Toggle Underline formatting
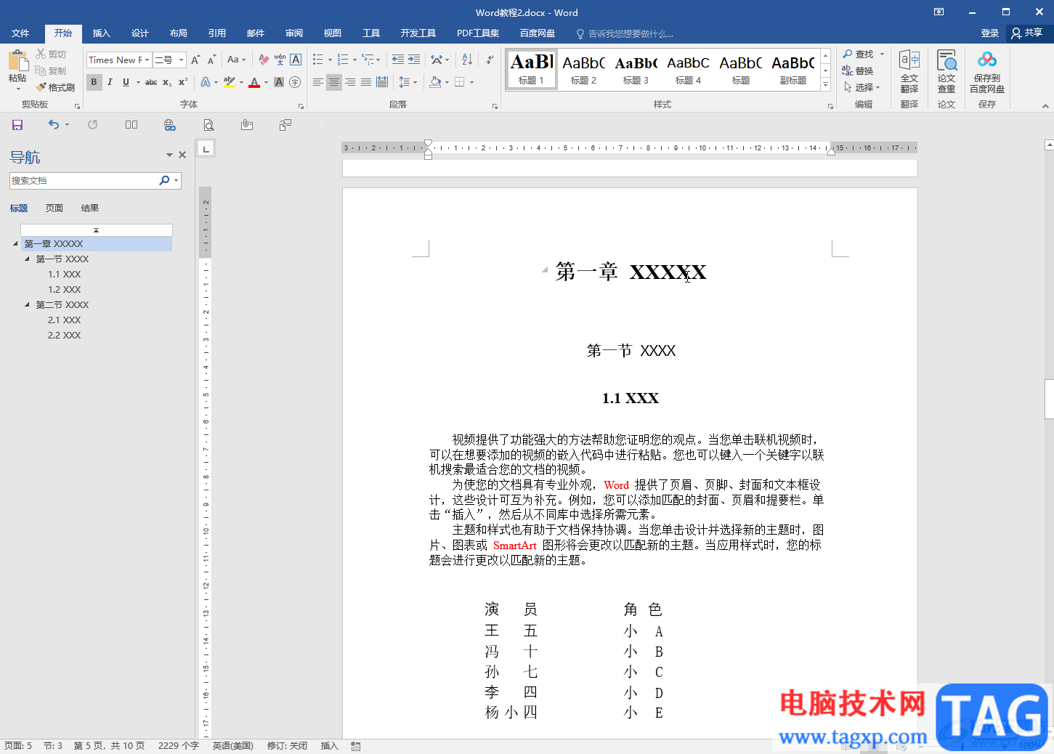1054x754 pixels. point(126,82)
